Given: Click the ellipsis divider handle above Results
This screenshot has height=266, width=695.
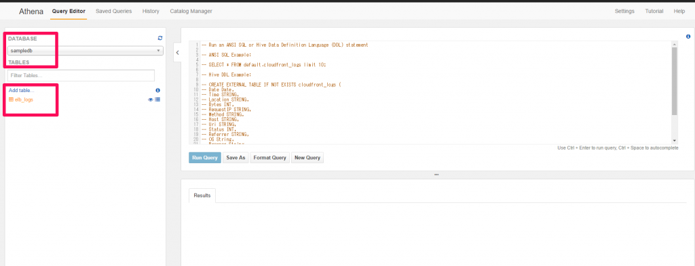Looking at the screenshot, I should [436, 175].
